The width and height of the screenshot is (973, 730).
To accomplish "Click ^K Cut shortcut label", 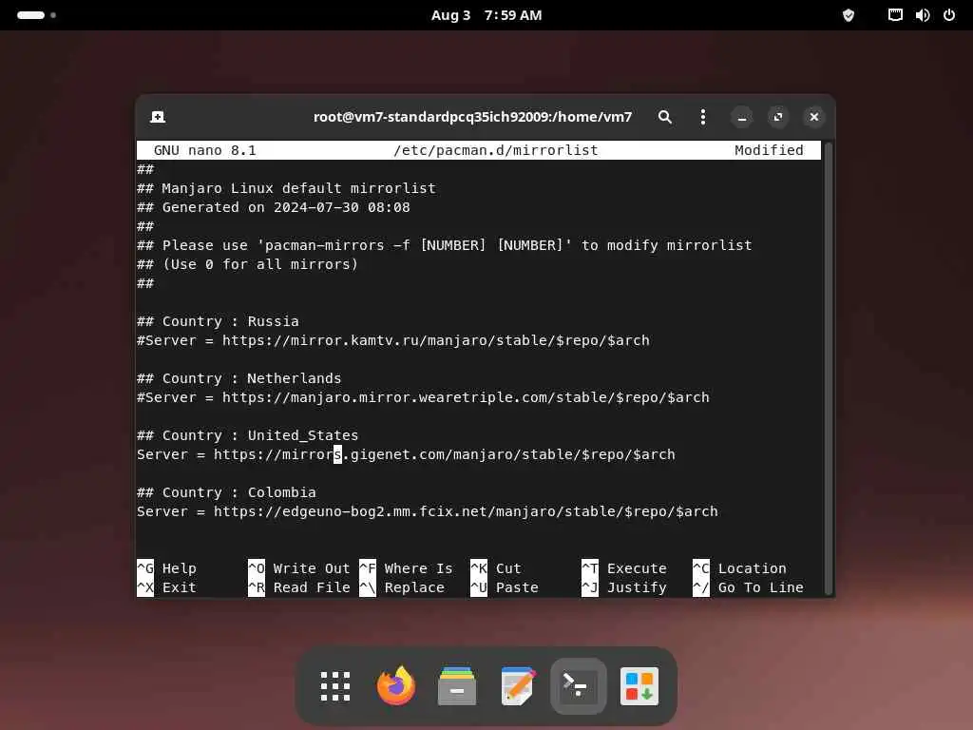I will click(496, 568).
